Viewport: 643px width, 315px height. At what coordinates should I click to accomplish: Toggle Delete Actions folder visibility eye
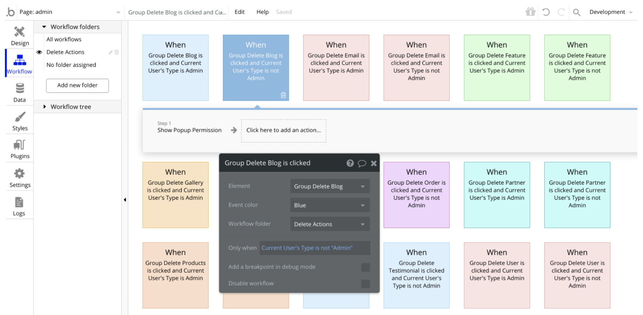pyautogui.click(x=39, y=52)
